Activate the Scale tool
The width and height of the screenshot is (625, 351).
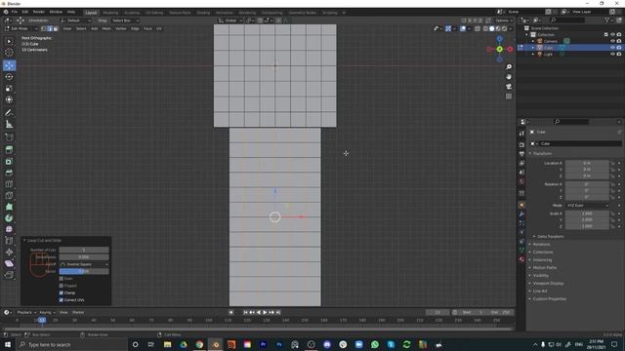coord(9,89)
